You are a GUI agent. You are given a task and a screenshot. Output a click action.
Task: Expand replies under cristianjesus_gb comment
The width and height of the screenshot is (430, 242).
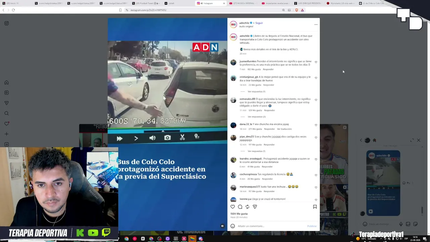256,91
